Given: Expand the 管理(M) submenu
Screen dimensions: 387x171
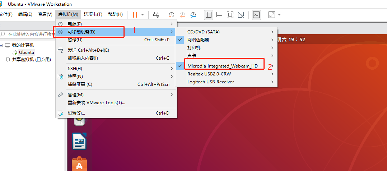Looking at the screenshot, I should coord(116,94).
